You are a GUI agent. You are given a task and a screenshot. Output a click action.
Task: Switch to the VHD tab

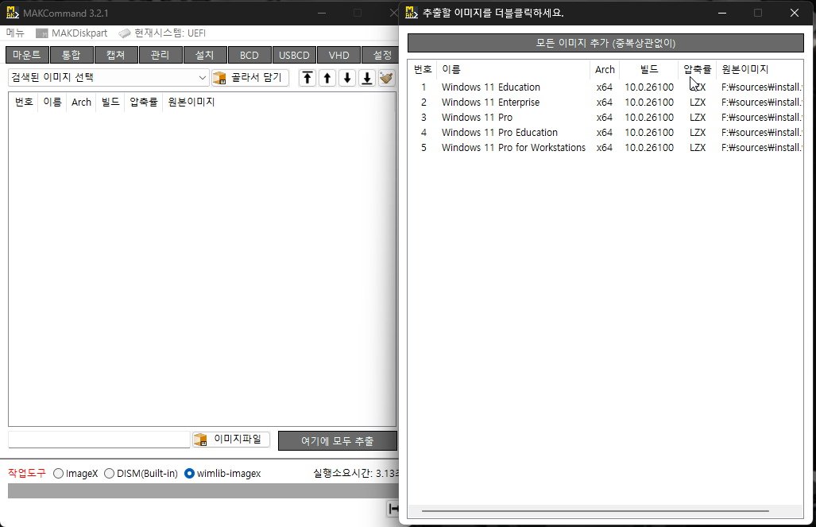(x=338, y=55)
